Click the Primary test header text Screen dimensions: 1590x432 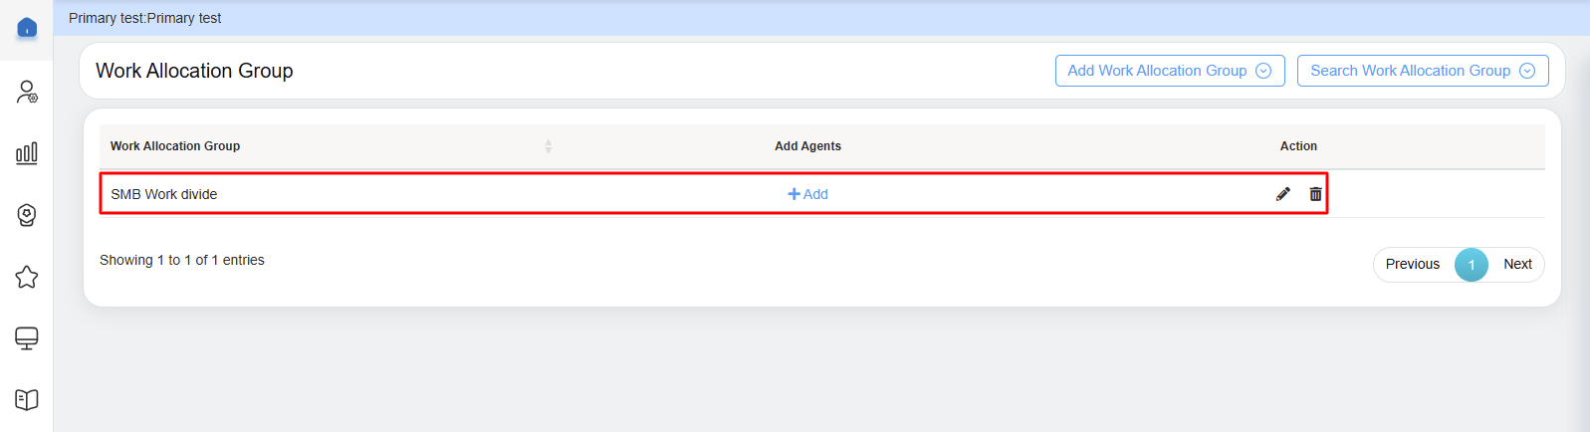click(x=145, y=18)
